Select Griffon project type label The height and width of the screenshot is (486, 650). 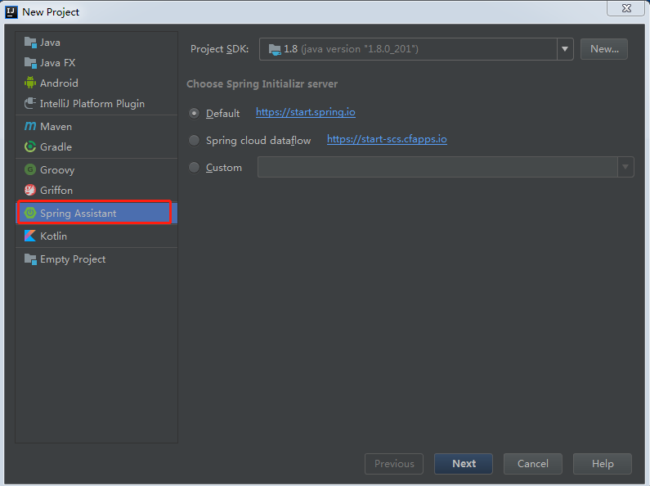coord(56,191)
